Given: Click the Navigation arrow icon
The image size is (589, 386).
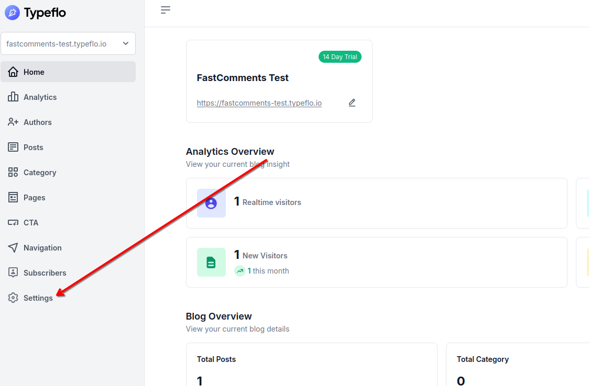Looking at the screenshot, I should (13, 247).
